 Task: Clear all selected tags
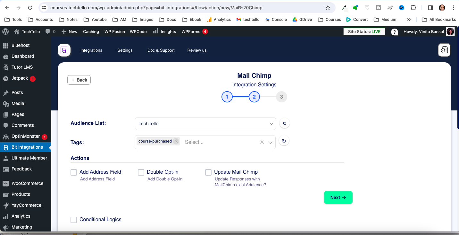point(262,142)
